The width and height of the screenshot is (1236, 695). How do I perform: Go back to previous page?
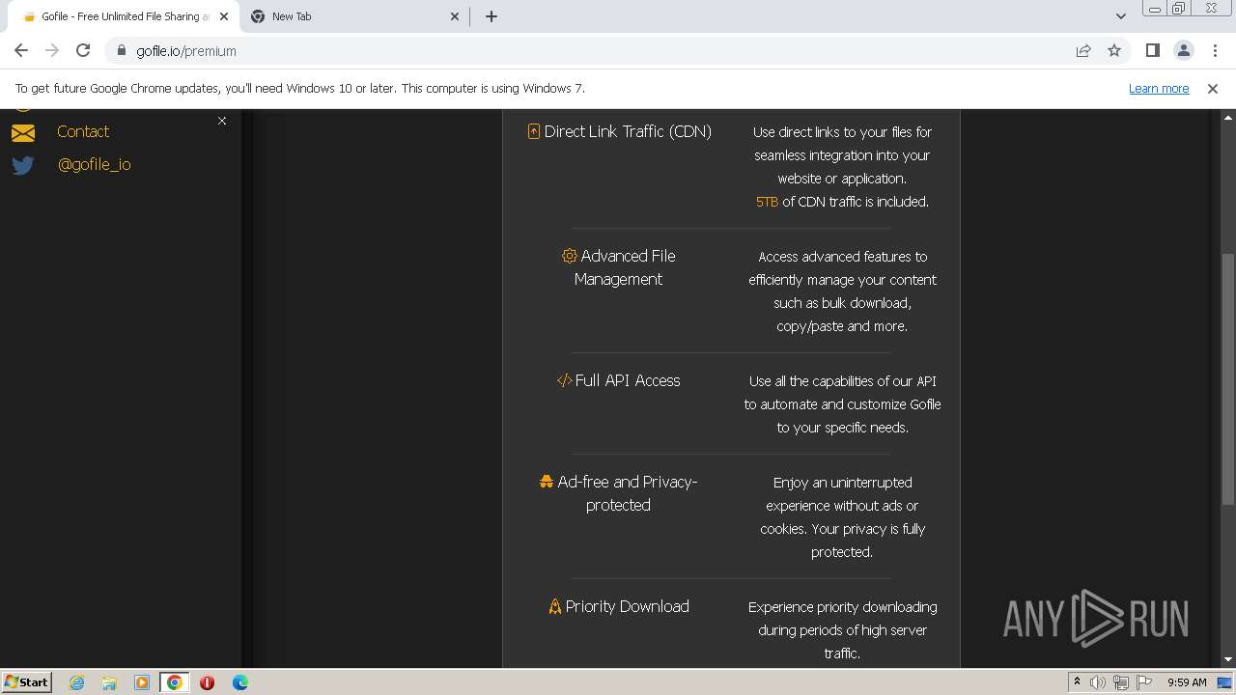(21, 50)
